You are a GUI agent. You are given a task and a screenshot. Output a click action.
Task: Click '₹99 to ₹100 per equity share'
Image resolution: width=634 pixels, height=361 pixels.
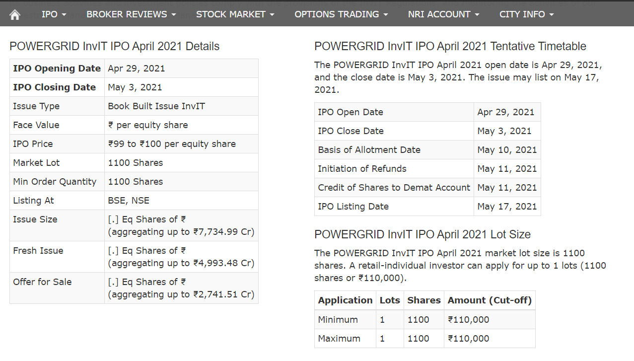tap(172, 144)
